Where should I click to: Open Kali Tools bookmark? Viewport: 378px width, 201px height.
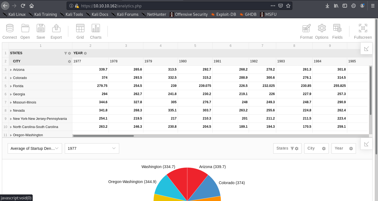point(72,14)
